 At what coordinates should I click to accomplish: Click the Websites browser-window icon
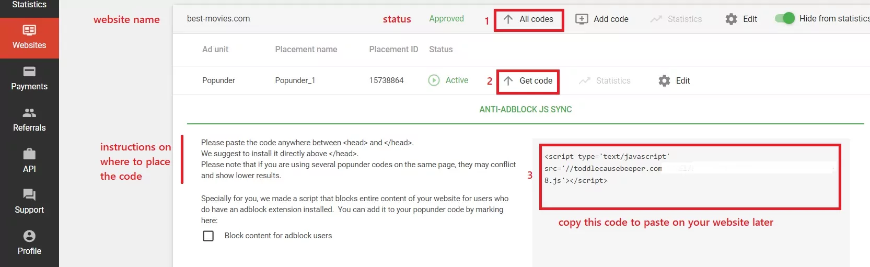click(x=29, y=30)
